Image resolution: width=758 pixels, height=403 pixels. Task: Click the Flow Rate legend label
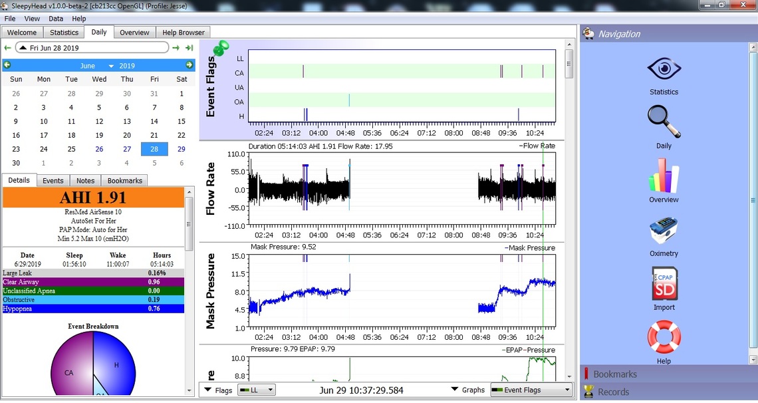pyautogui.click(x=537, y=146)
